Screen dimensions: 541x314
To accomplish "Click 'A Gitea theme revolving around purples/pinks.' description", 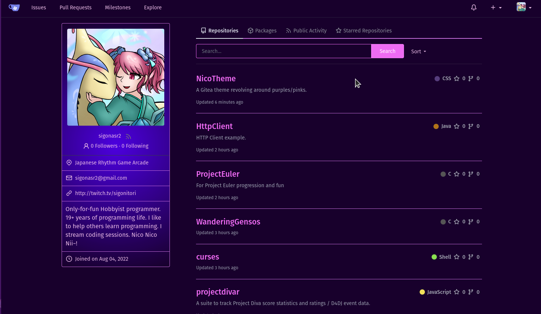I will pos(251,90).
